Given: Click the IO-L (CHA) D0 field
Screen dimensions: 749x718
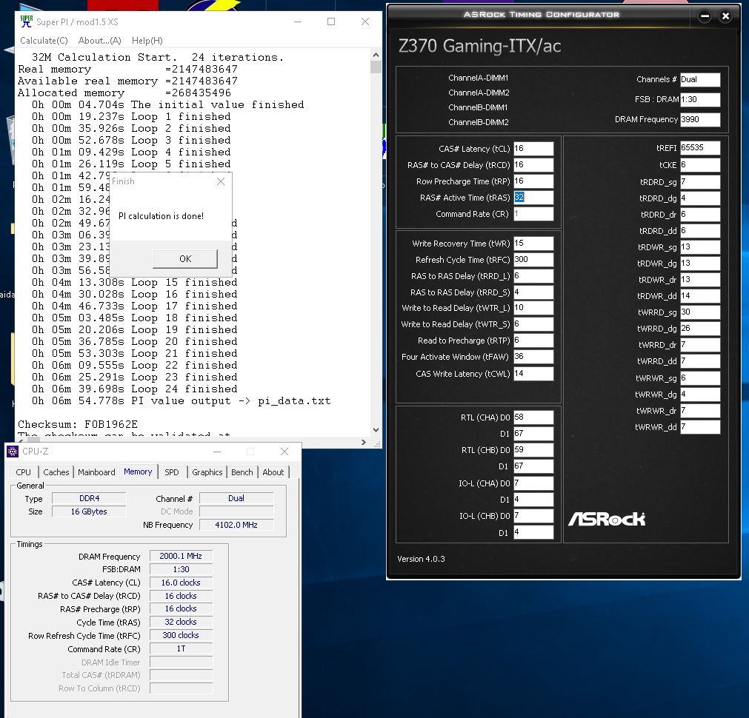Looking at the screenshot, I should tap(533, 483).
